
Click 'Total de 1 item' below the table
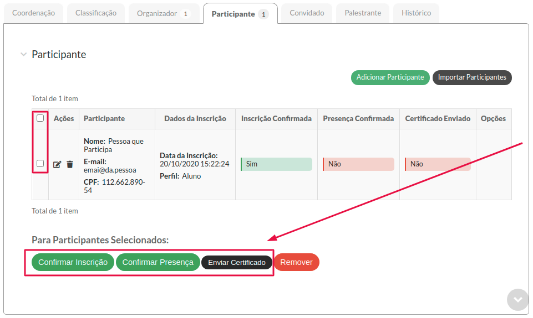pos(55,211)
